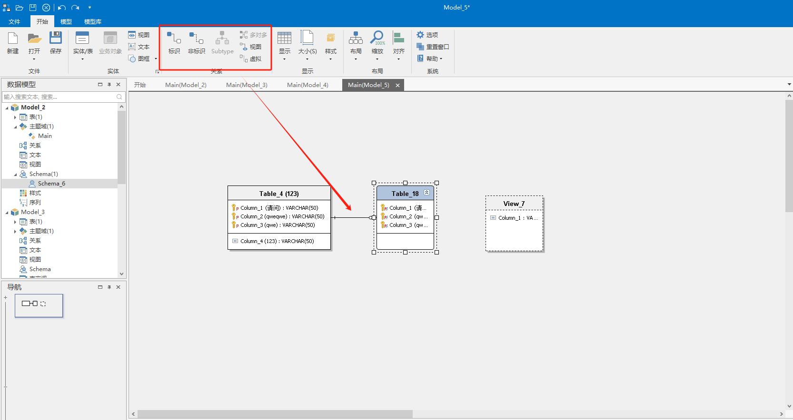Click the undo arrow in the title bar
The image size is (793, 420).
(62, 8)
